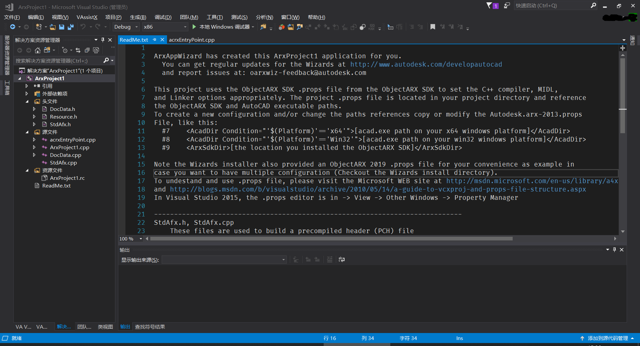
Task: Click the New Project toolbar icon
Action: (x=39, y=27)
